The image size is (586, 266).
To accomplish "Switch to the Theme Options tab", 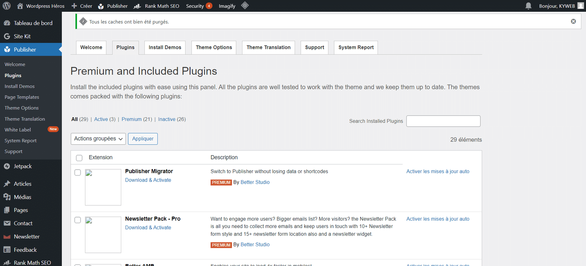I will click(214, 47).
